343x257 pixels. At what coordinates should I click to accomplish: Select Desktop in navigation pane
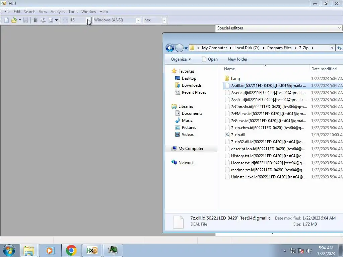[189, 78]
